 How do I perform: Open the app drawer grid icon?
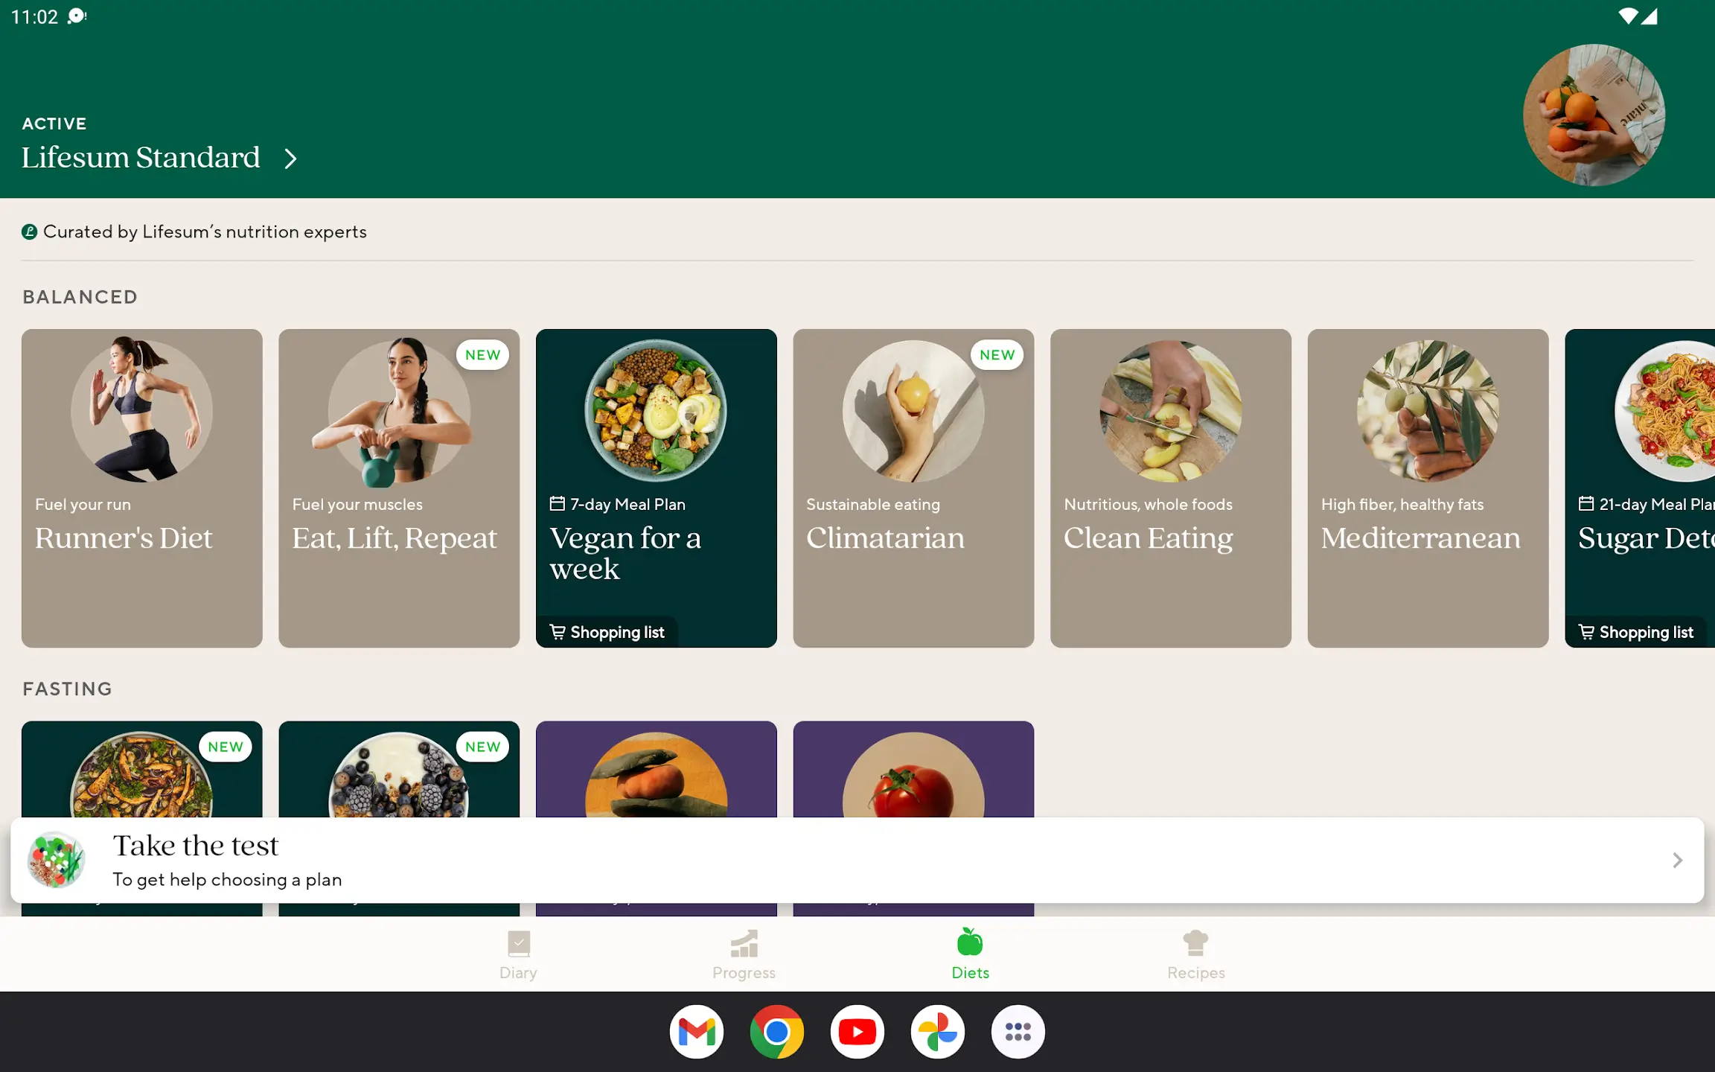tap(1018, 1032)
